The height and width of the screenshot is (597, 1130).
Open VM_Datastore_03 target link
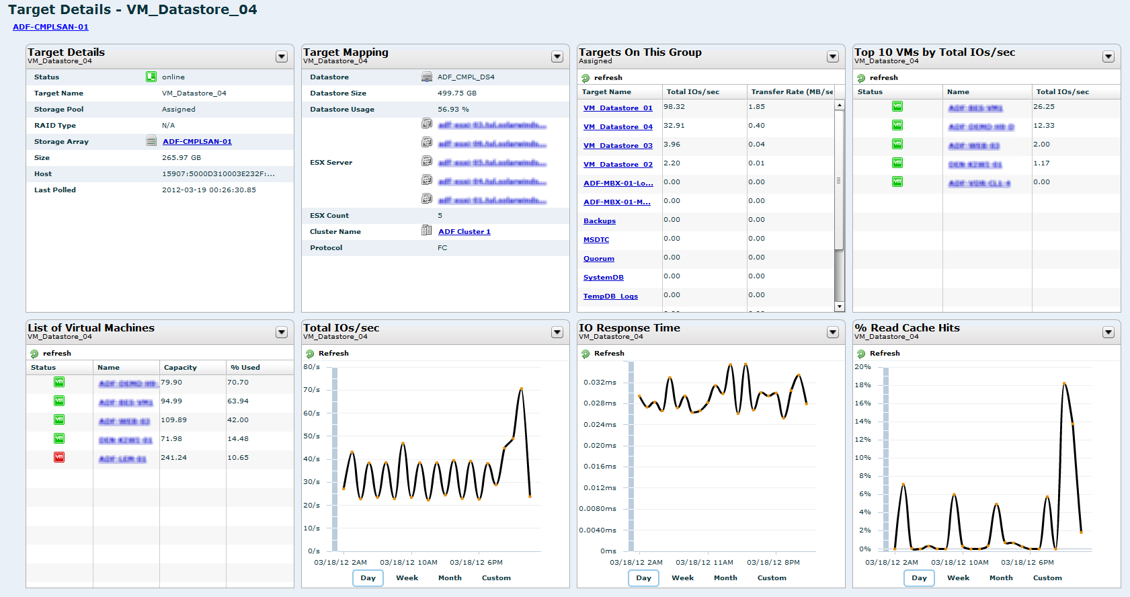(618, 146)
